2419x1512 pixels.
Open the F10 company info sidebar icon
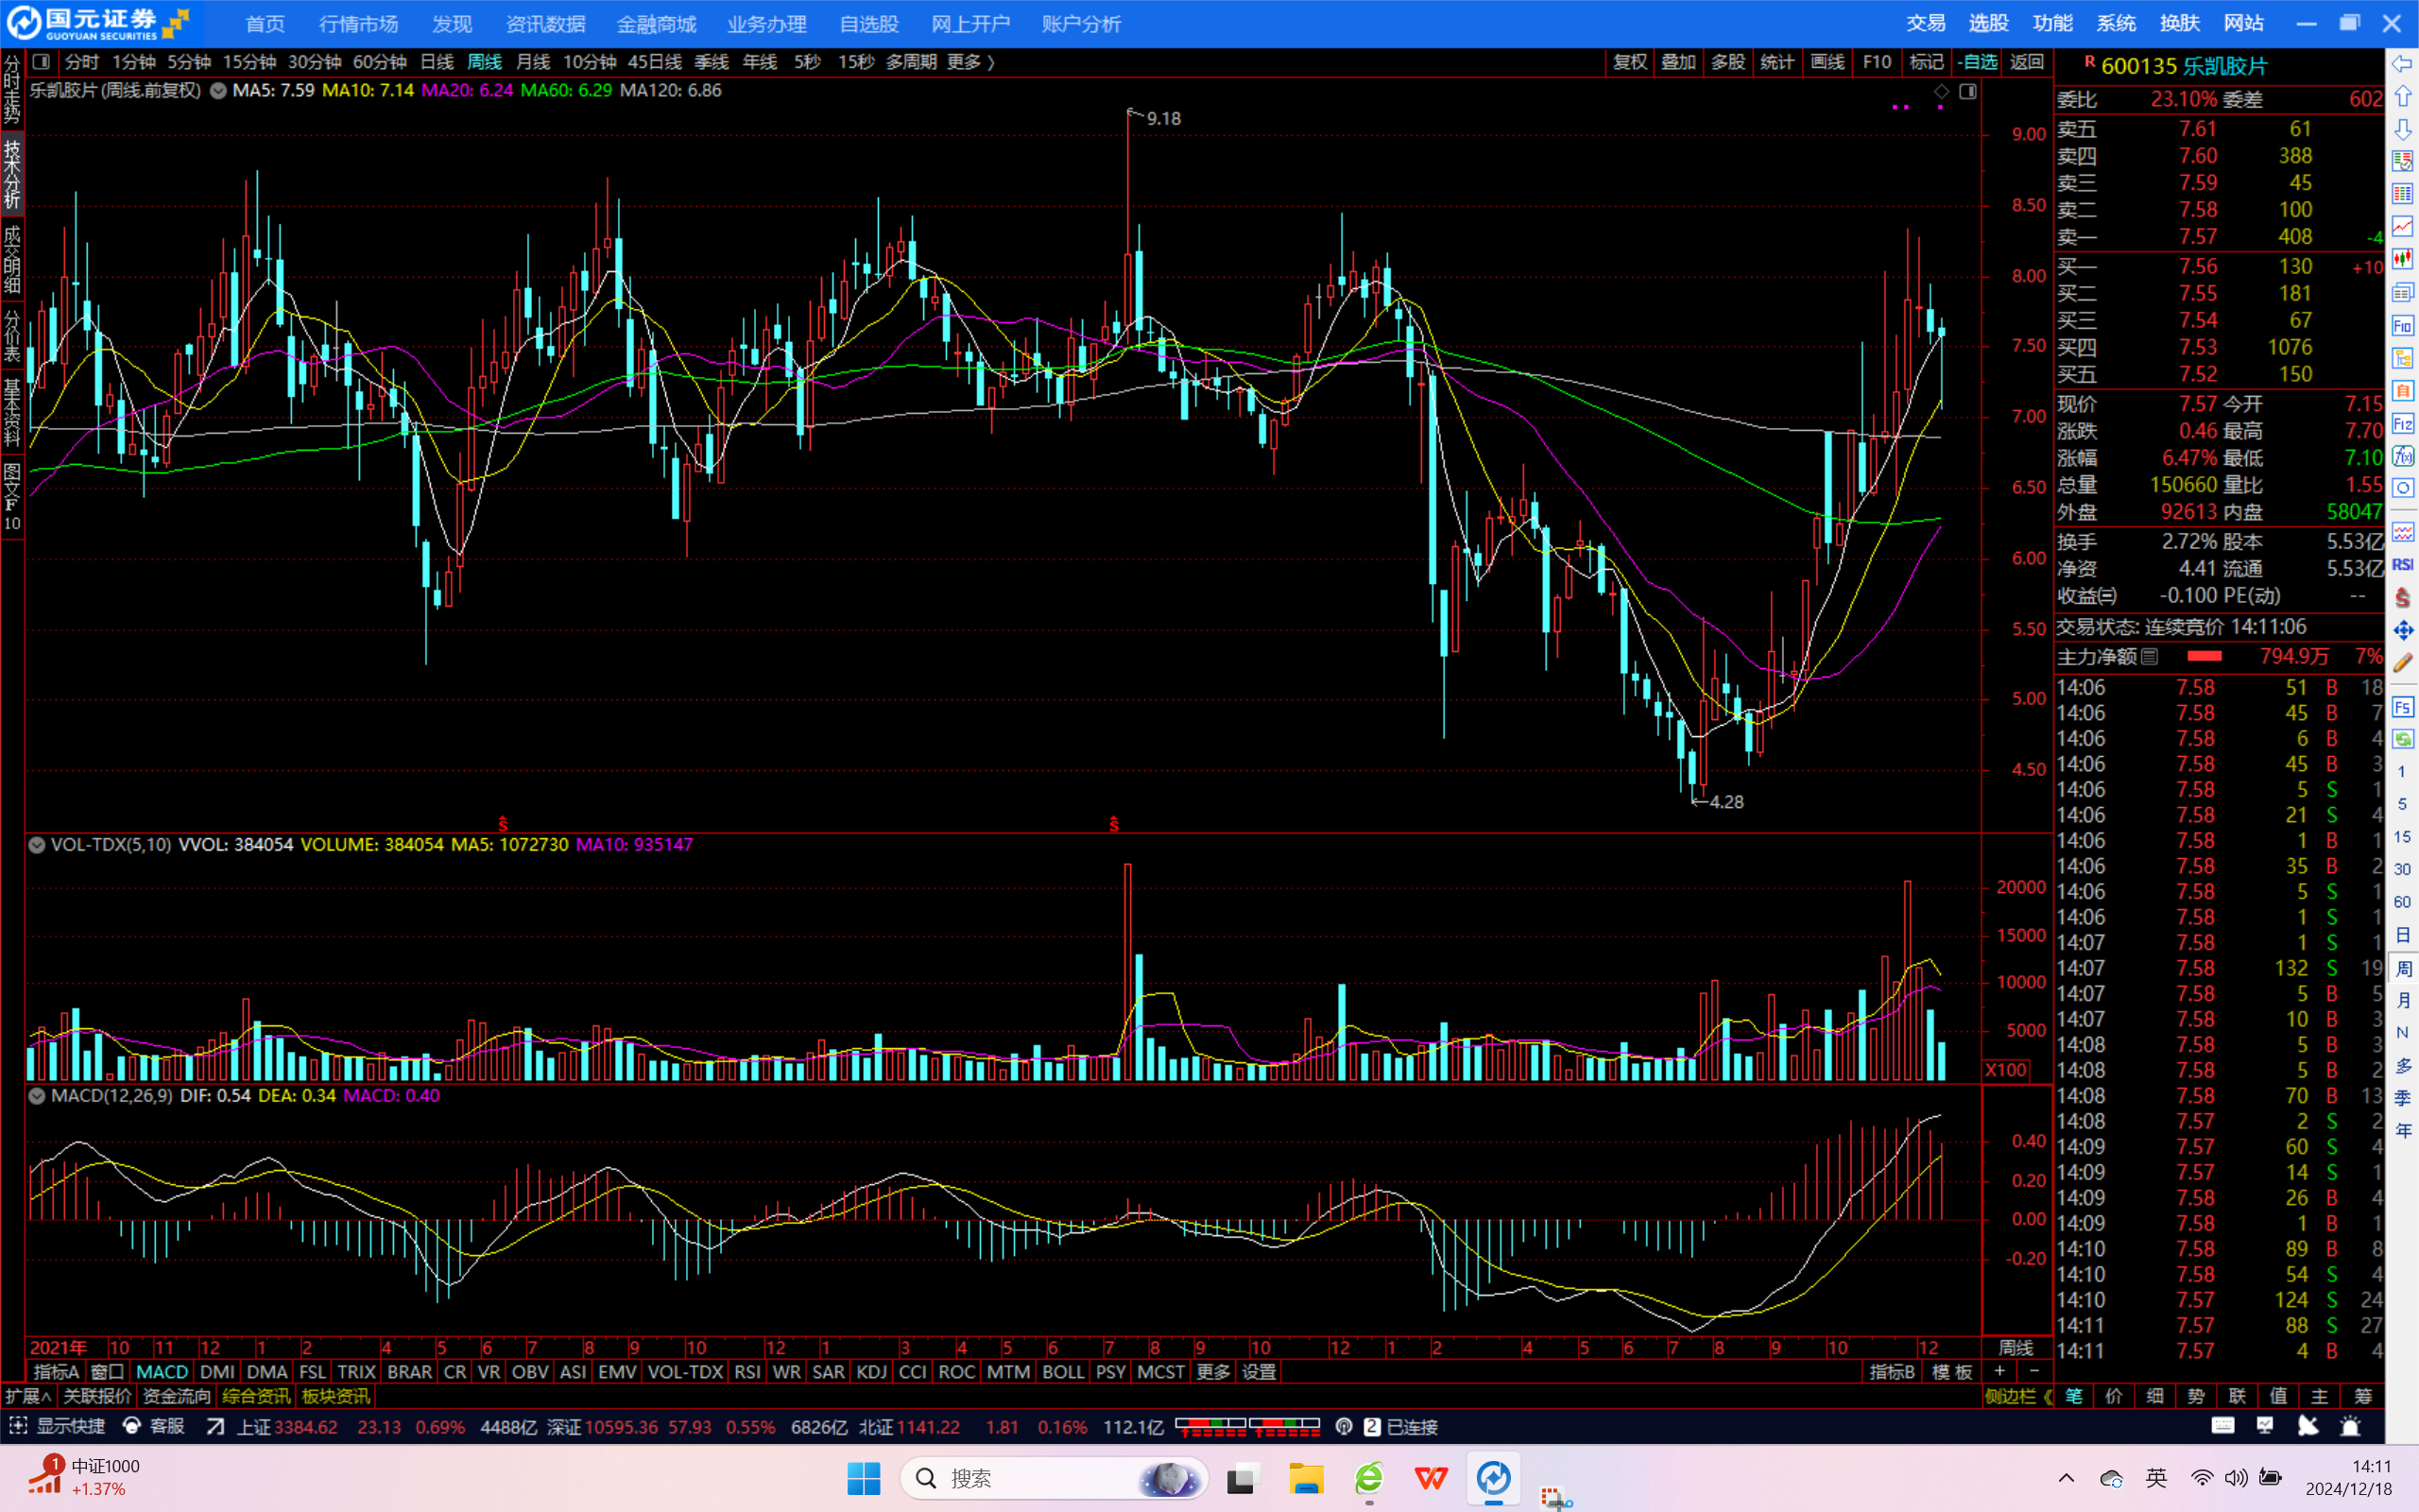click(2402, 326)
